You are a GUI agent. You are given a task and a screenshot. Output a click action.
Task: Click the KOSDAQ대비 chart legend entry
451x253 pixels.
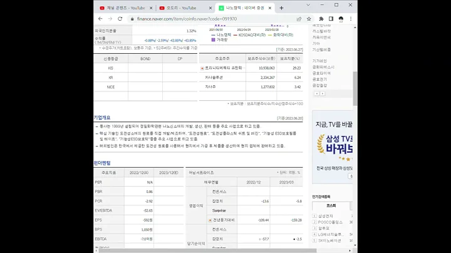click(x=250, y=35)
